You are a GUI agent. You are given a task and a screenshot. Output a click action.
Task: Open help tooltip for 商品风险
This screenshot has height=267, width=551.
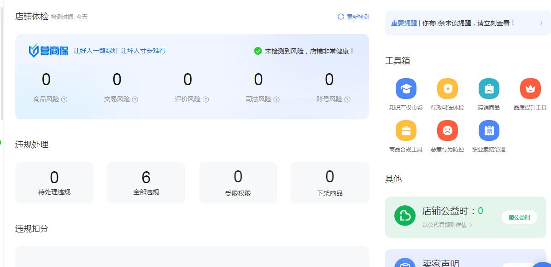(64, 99)
